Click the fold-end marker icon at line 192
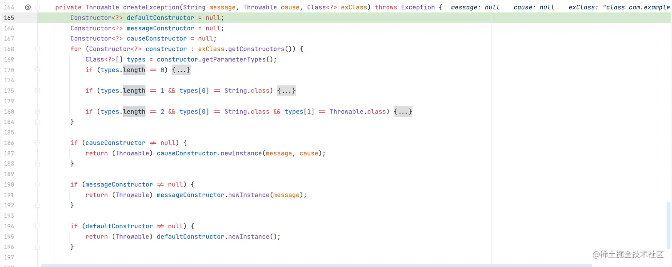Image resolution: width=672 pixels, height=267 pixels. [37, 205]
